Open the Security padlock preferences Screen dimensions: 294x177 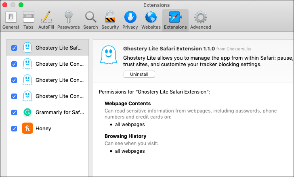[110, 20]
